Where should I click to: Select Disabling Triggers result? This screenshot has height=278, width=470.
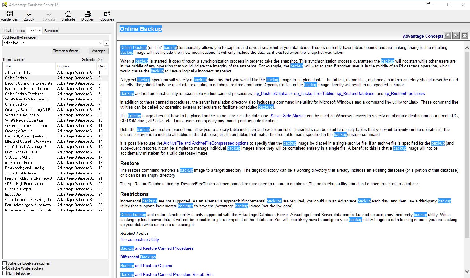tap(56, 189)
